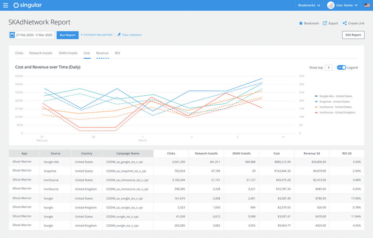Switch to the Network Installs tab

click(41, 53)
